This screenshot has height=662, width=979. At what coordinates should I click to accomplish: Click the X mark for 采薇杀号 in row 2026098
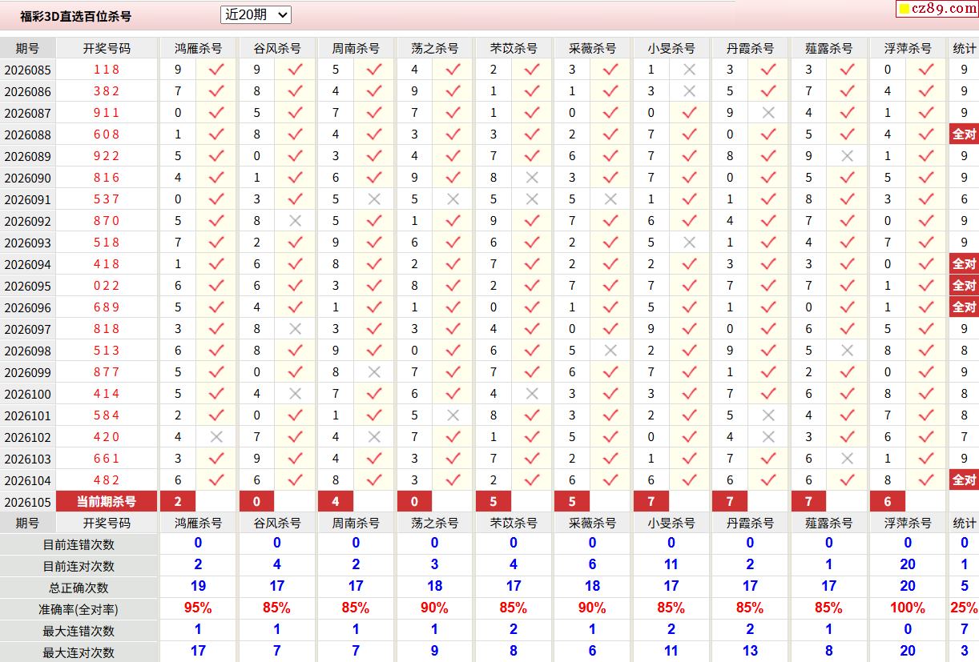click(x=610, y=351)
